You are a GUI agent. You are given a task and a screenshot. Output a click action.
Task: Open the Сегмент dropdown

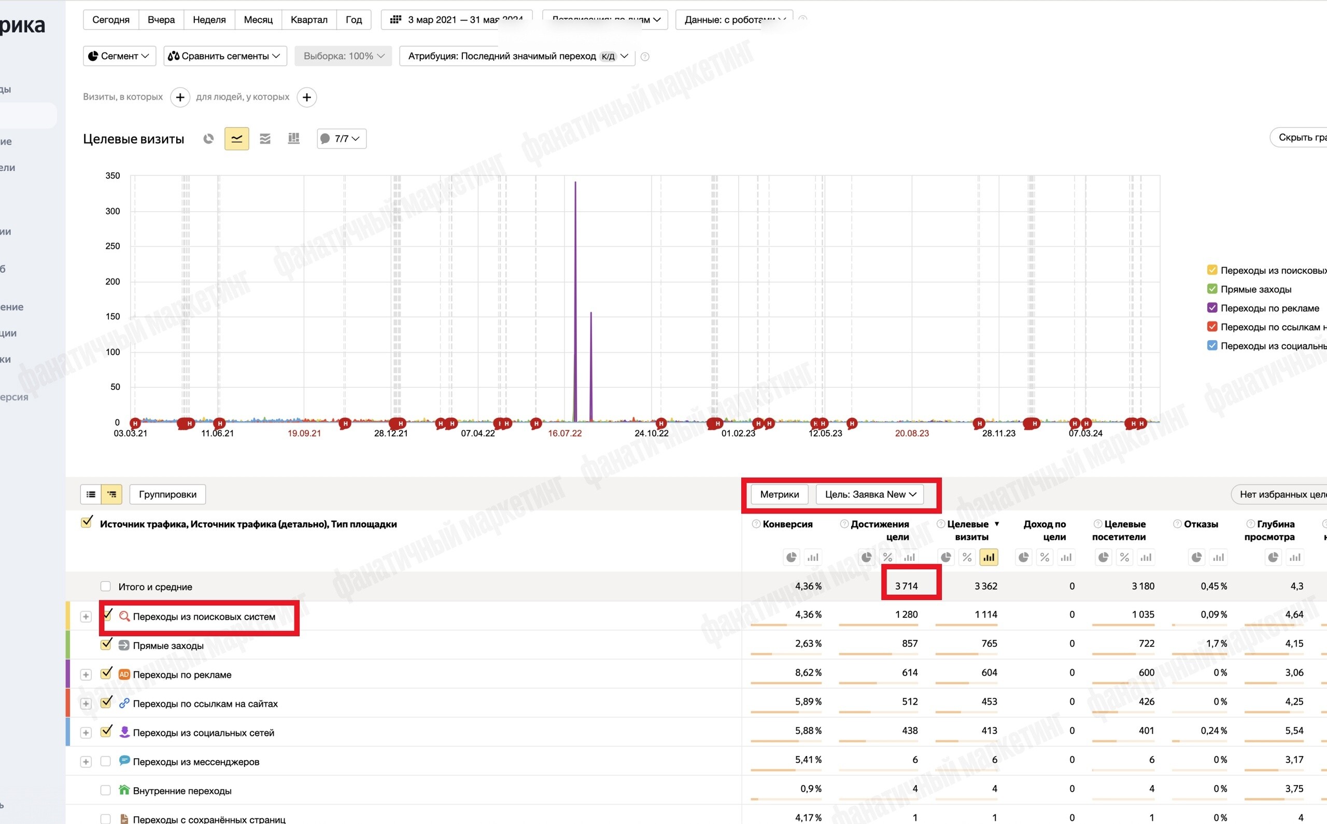click(x=119, y=55)
